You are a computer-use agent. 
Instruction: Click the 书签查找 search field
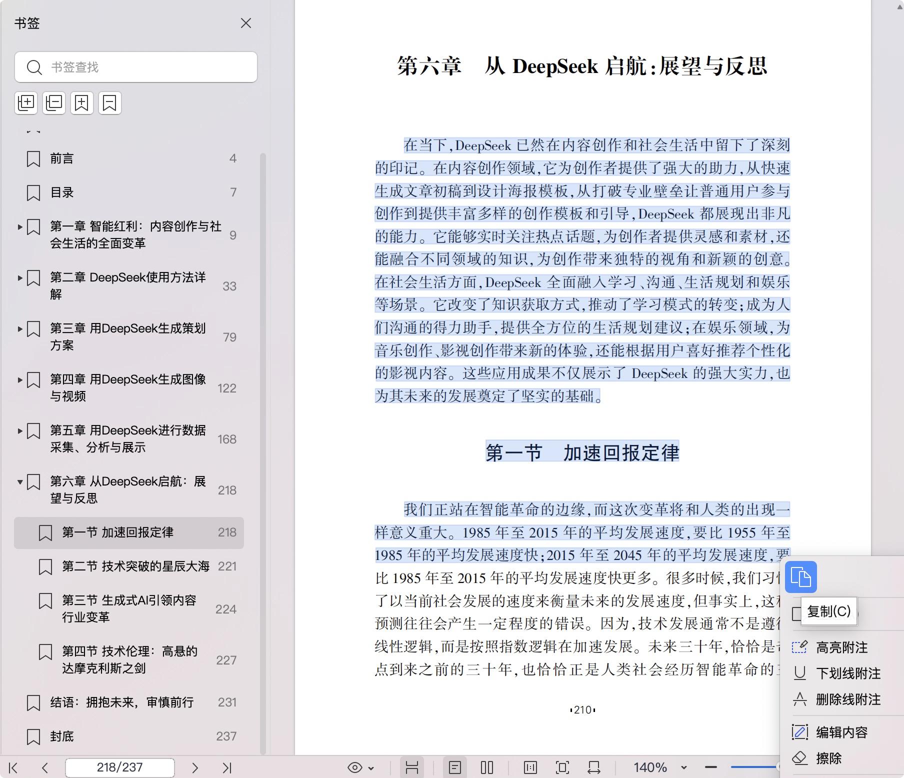click(x=136, y=67)
